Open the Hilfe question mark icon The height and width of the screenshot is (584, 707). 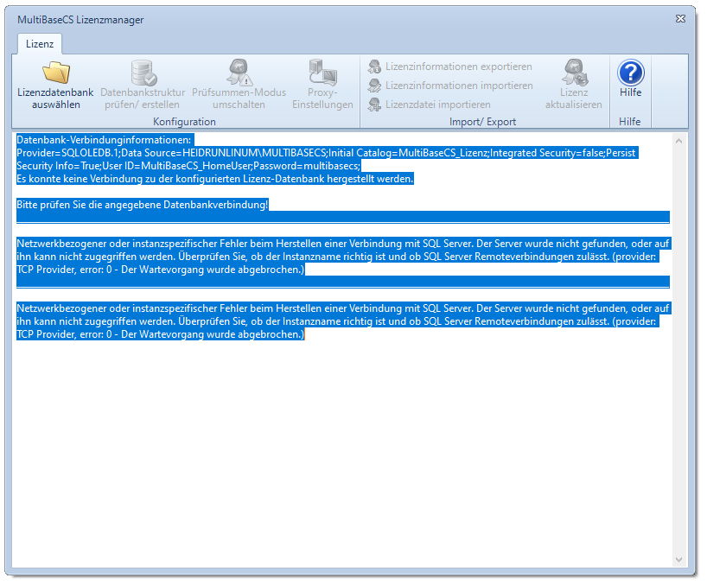pos(631,73)
